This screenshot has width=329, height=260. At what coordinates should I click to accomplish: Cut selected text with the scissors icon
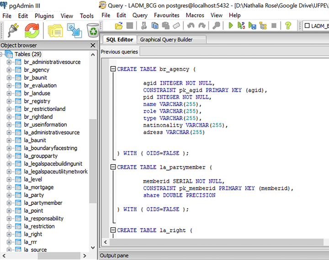pos(143,26)
